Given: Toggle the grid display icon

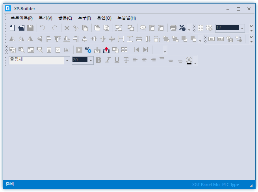Looking at the screenshot, I should pyautogui.click(x=200, y=28).
